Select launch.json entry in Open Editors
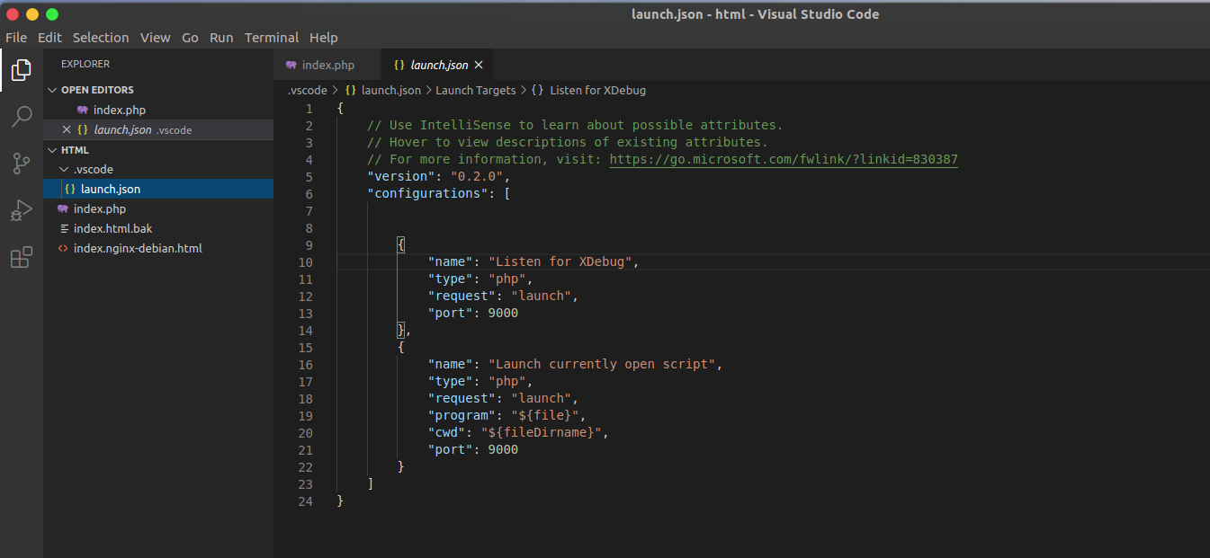This screenshot has height=558, width=1210. tap(158, 129)
